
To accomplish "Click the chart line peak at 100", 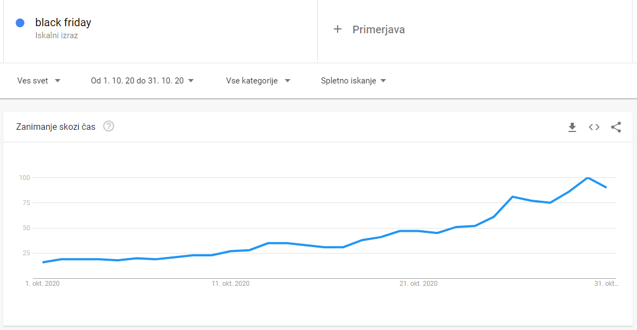I will (x=587, y=178).
